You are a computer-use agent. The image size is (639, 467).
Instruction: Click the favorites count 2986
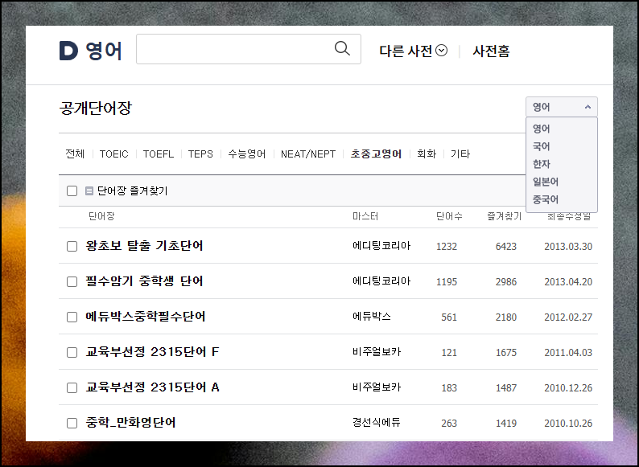click(x=505, y=282)
